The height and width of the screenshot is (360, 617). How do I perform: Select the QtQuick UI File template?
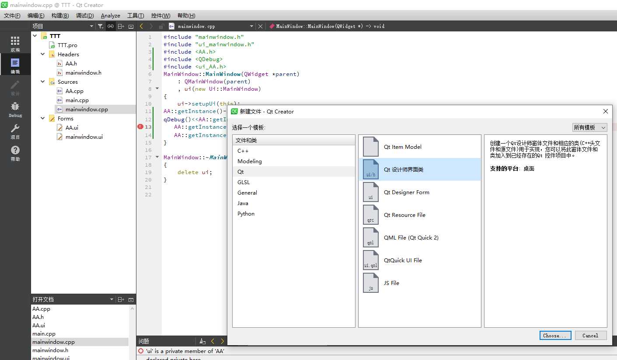click(x=419, y=260)
